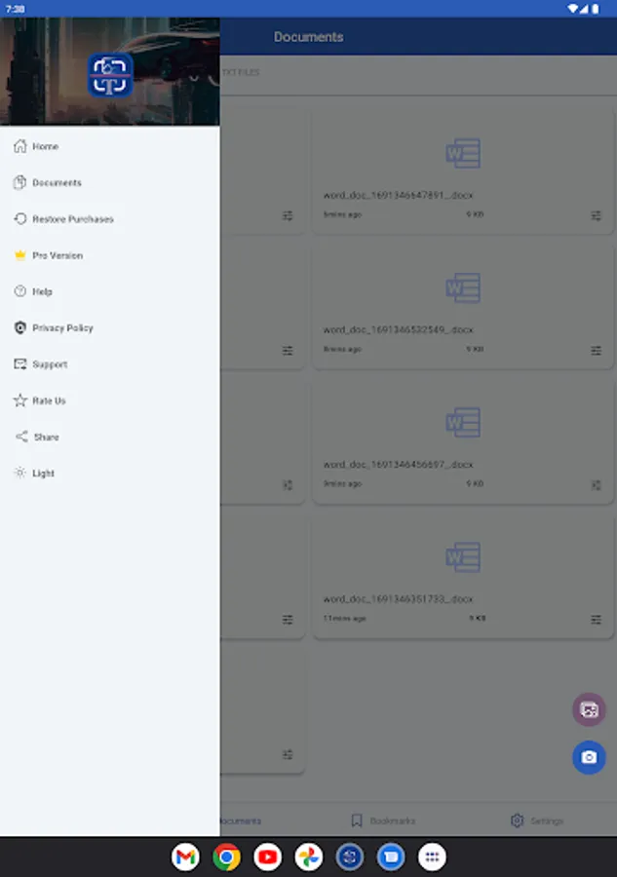Open the Settings tab at bottom
Screen dimensions: 617x877
[533, 820]
